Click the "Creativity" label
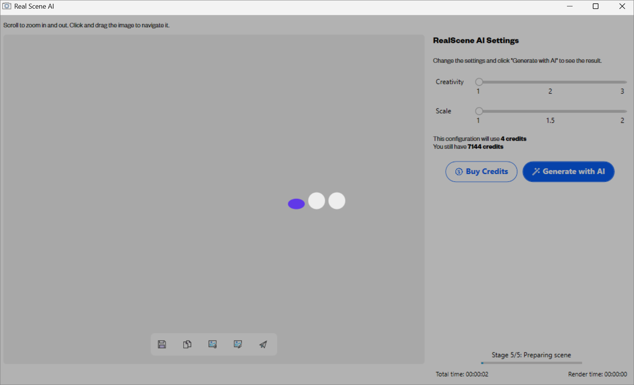This screenshot has width=634, height=385. 450,82
